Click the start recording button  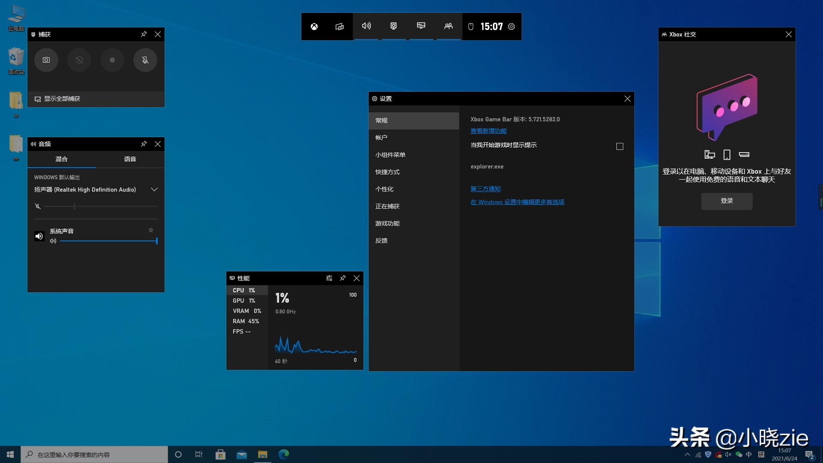[x=112, y=60]
